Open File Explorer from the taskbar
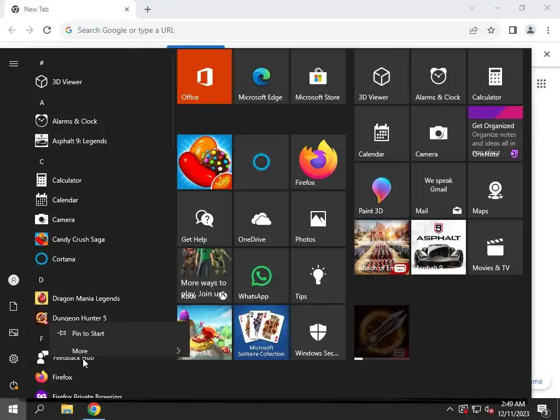This screenshot has width=560, height=420. pyautogui.click(x=67, y=409)
